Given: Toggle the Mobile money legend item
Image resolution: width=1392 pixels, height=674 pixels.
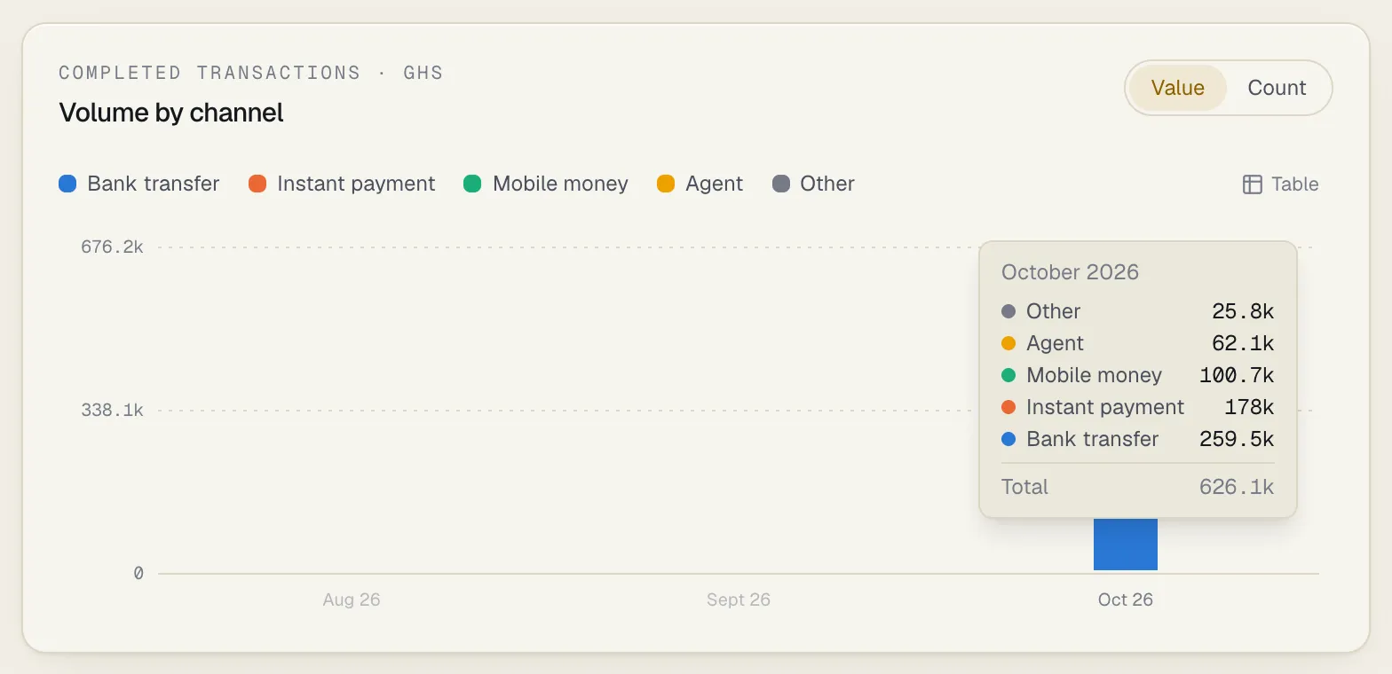Looking at the screenshot, I should tap(546, 184).
